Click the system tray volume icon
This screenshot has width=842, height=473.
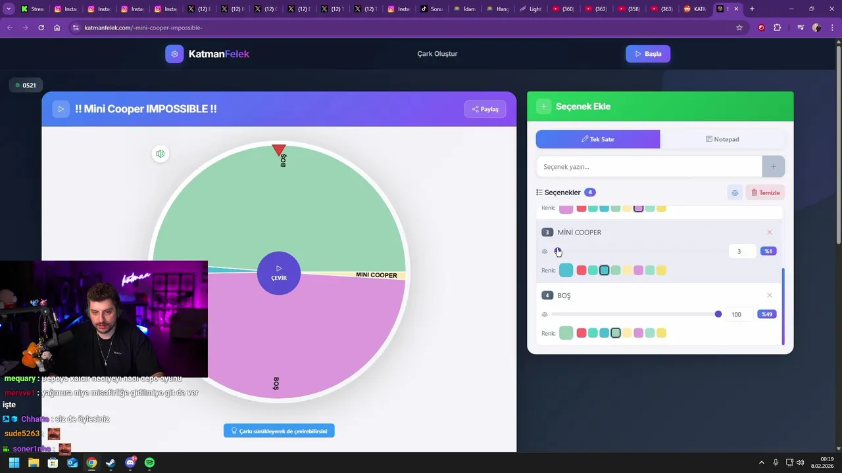click(x=800, y=462)
